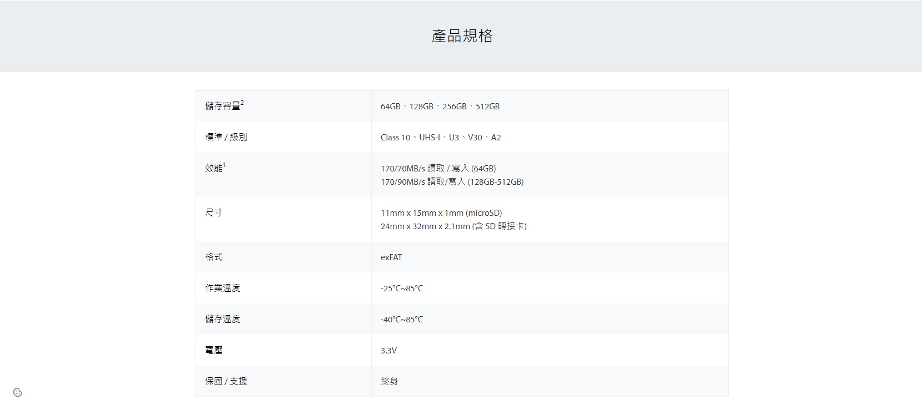The width and height of the screenshot is (922, 405).
Task: Click the 產品規格 section heading
Action: click(462, 36)
